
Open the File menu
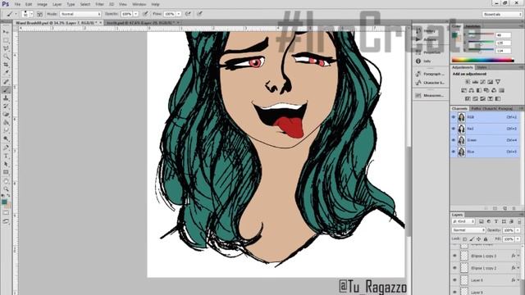(17, 4)
